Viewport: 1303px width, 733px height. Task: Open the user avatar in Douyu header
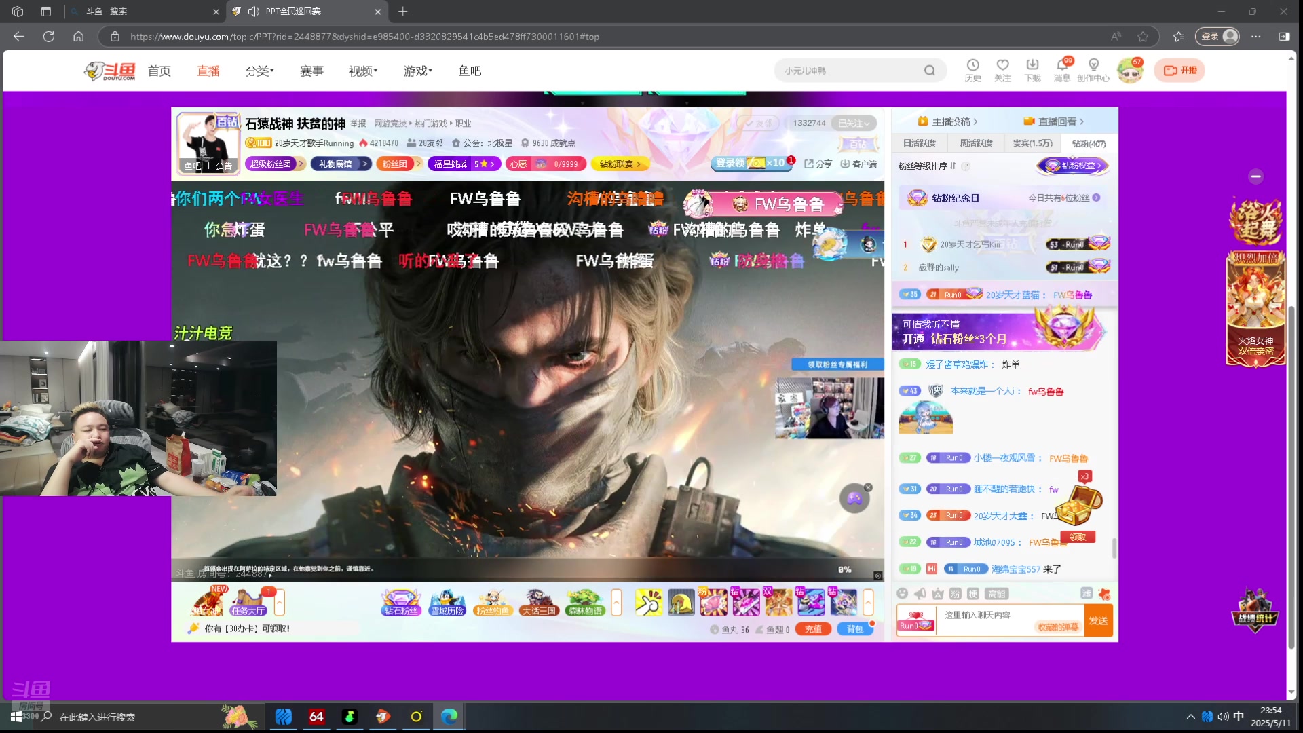pos(1130,71)
